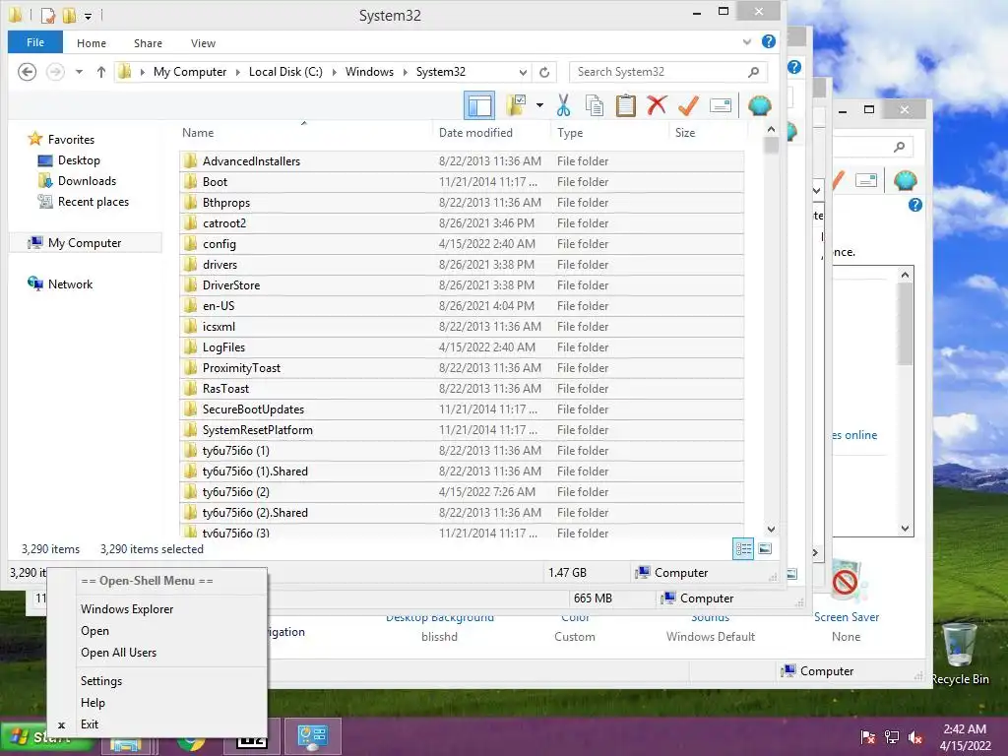Click the file list scroll up arrow
Viewport: 1008px width, 756px height.
(x=772, y=129)
